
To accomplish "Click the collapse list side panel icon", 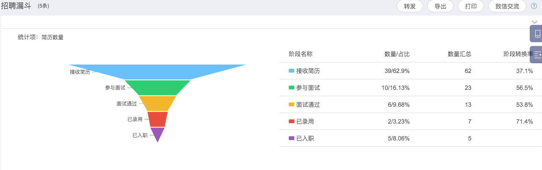I will (x=537, y=55).
